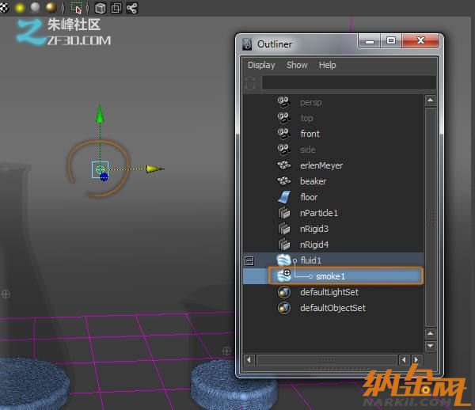Click the Maya logo icon in Outliner title bar
Screen dimensions: 475x410
247,44
